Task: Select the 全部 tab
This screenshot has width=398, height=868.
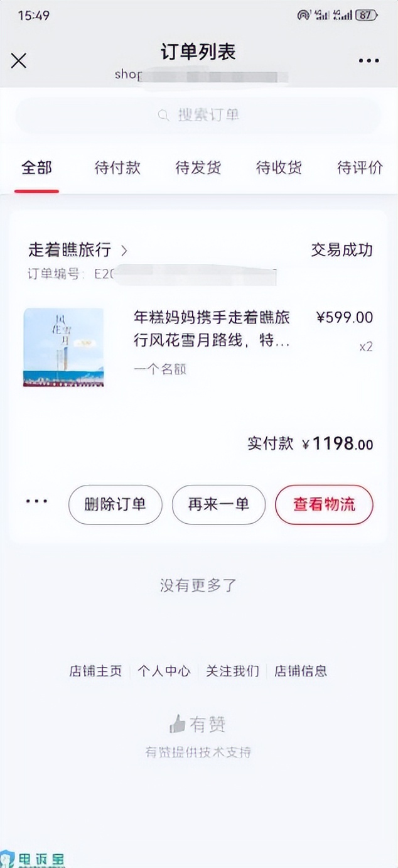Action: (x=36, y=168)
